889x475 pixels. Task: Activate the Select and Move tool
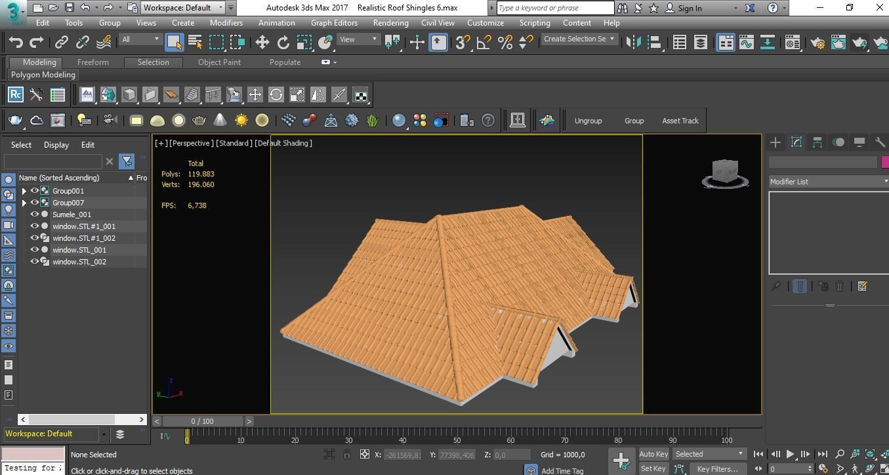coord(262,42)
